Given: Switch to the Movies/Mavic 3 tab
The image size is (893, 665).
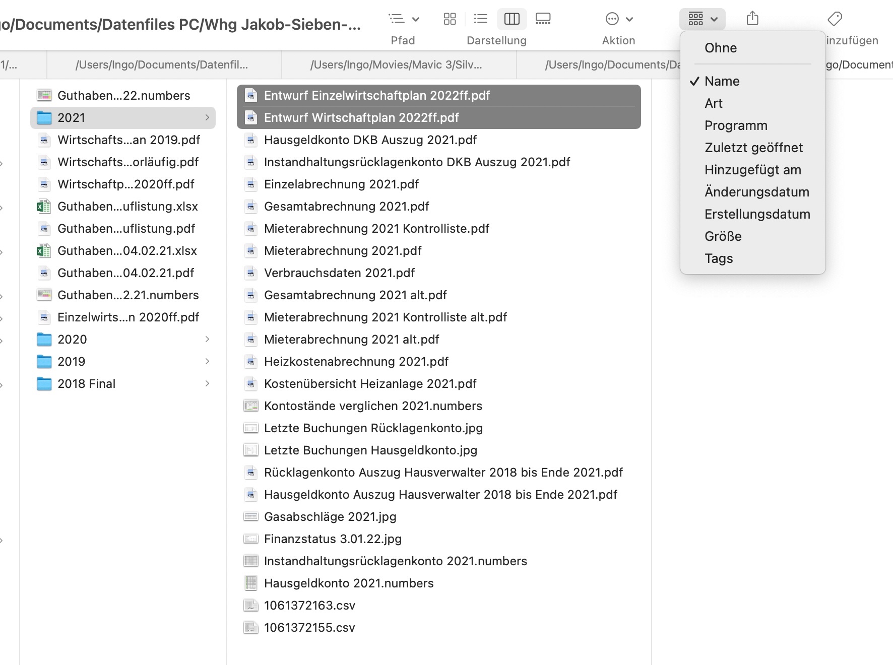Looking at the screenshot, I should [396, 65].
